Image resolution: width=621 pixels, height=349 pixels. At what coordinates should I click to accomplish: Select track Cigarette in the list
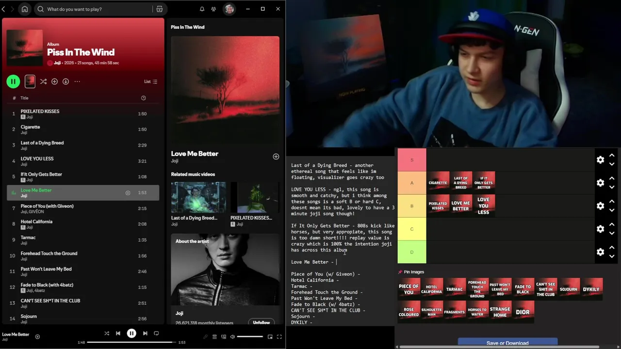(x=82, y=129)
